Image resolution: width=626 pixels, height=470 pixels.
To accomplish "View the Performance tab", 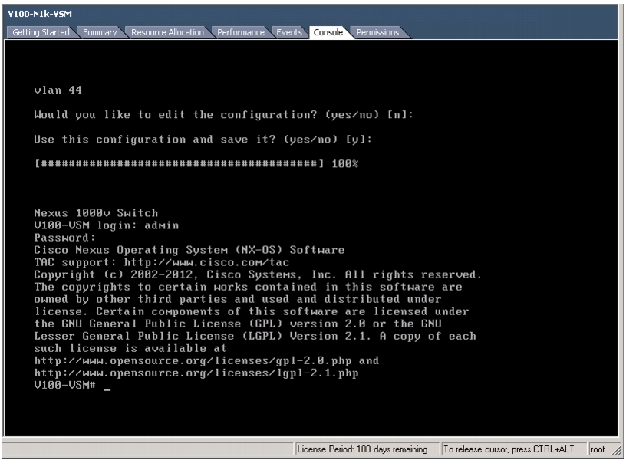I will tap(241, 32).
